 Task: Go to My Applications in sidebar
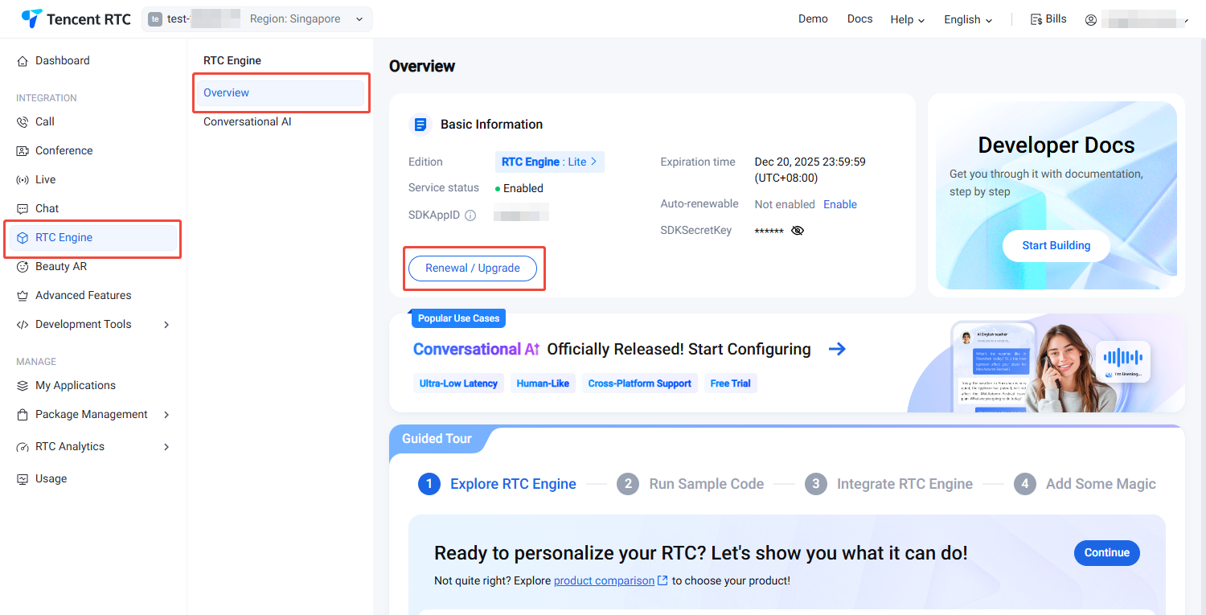coord(75,386)
